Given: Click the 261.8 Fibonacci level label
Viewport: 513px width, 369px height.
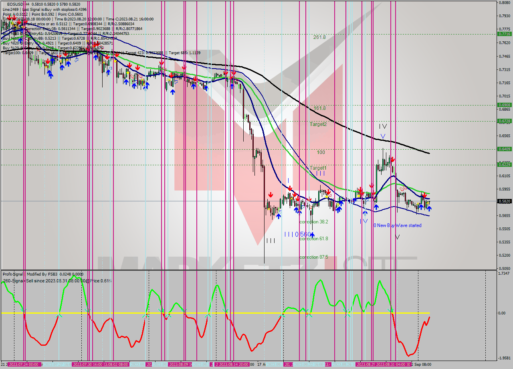Looking at the screenshot, I should pyautogui.click(x=319, y=37).
